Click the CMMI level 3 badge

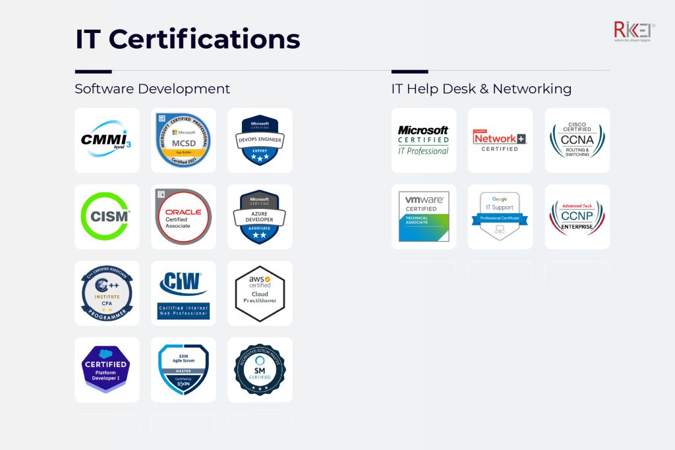click(x=107, y=140)
